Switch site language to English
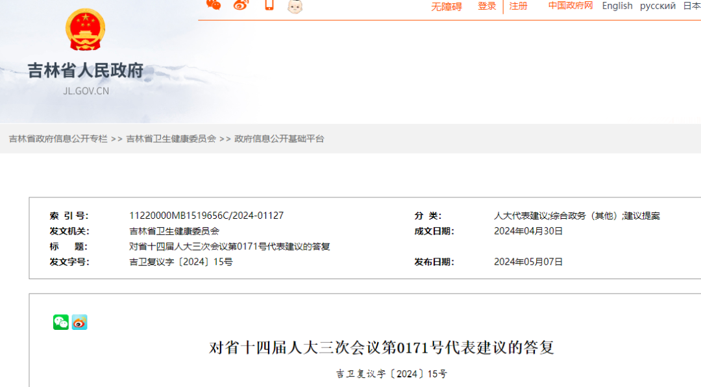This screenshot has height=387, width=701. click(617, 6)
